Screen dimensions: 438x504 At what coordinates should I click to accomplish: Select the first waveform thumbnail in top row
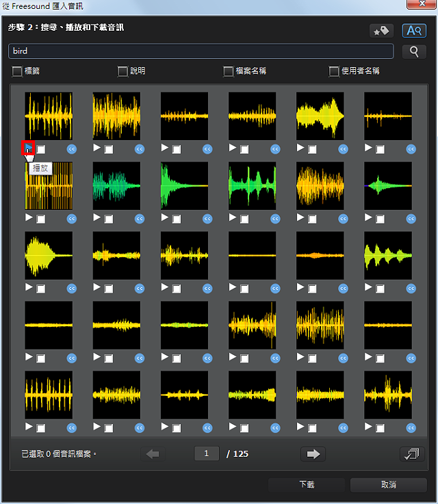(49, 116)
